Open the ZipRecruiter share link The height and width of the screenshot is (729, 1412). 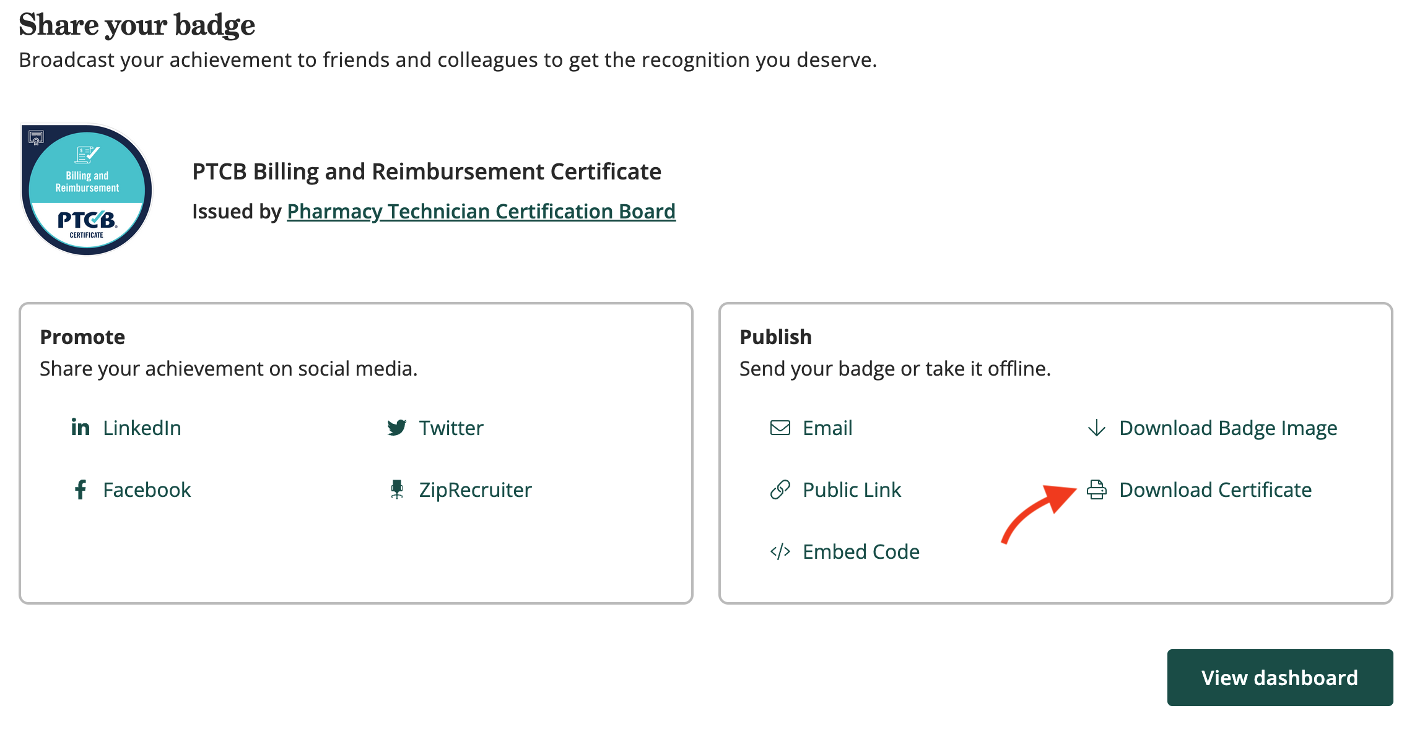pyautogui.click(x=475, y=490)
